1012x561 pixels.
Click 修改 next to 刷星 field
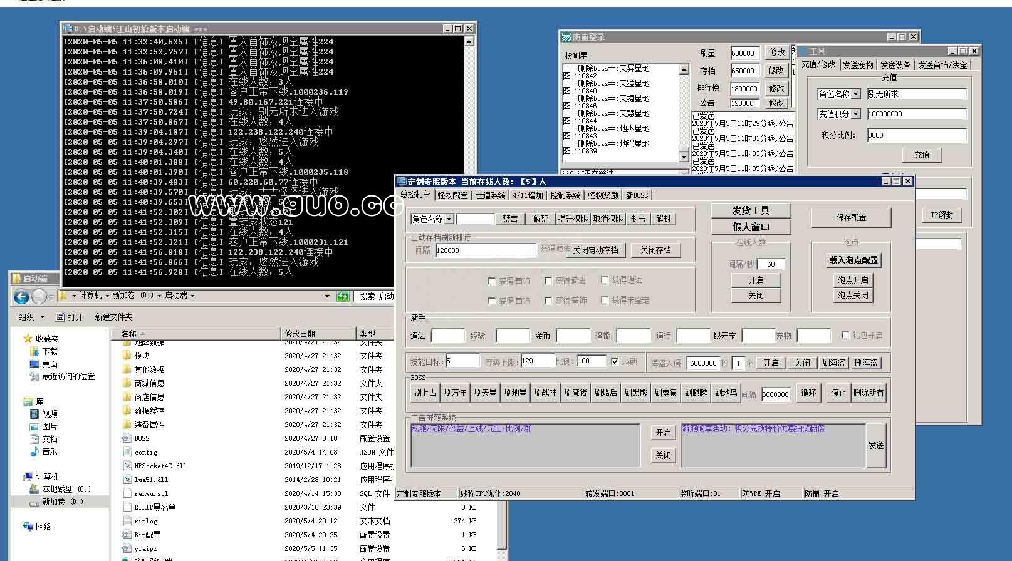click(777, 53)
